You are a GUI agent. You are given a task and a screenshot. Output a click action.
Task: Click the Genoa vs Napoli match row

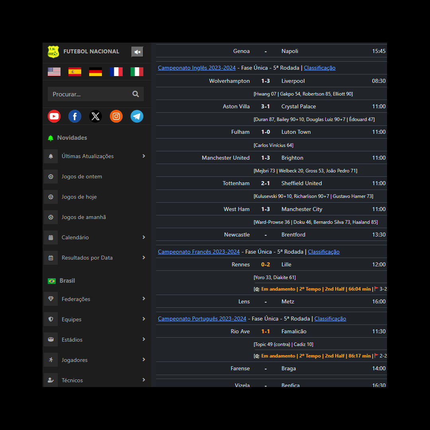click(271, 51)
